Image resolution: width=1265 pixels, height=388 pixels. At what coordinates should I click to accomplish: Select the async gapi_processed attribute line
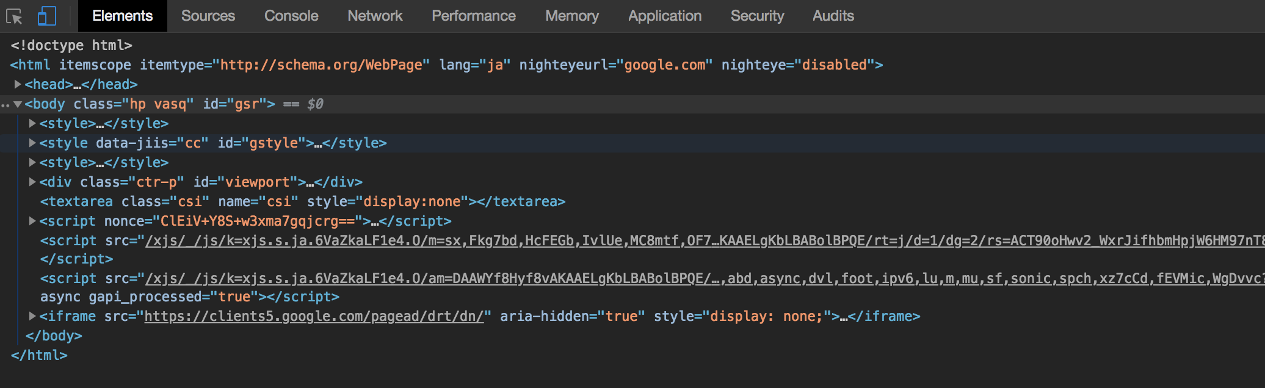click(x=189, y=296)
